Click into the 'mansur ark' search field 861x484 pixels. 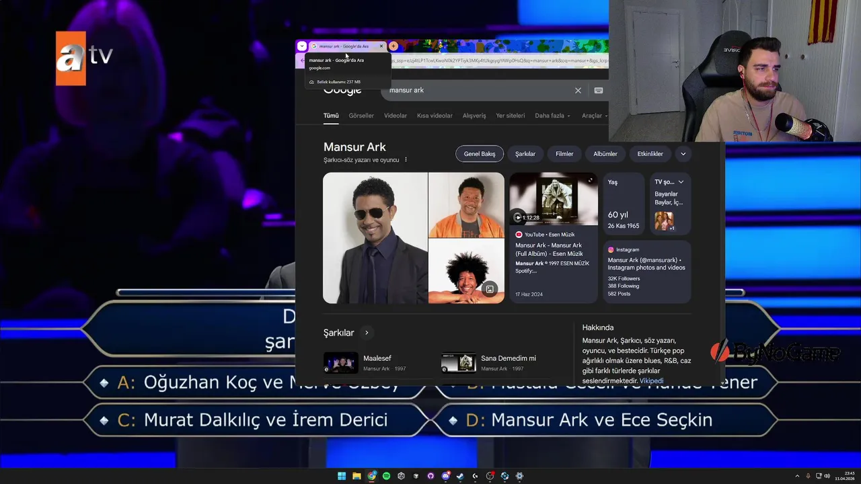click(x=478, y=90)
